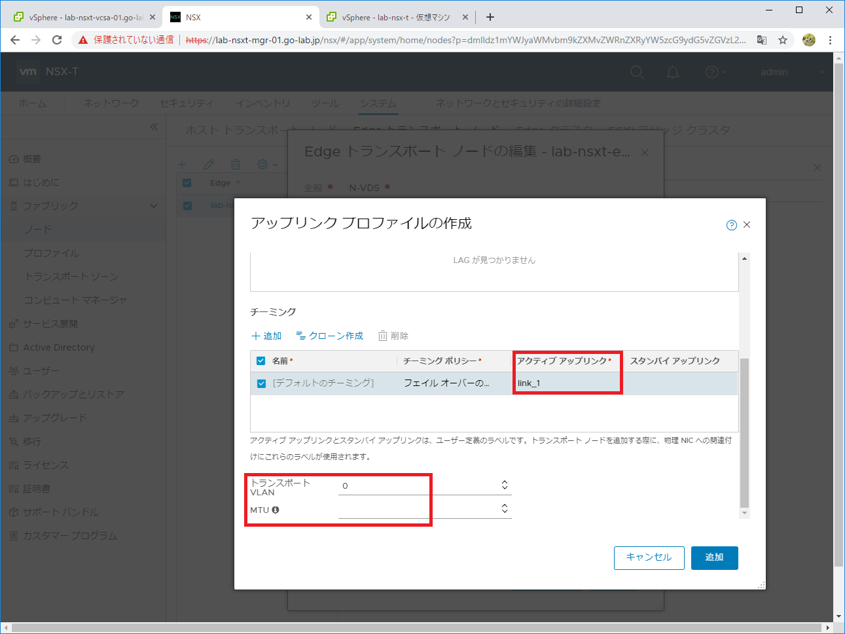845x634 pixels.
Task: Click the not-secure warning icon
Action: (x=83, y=40)
